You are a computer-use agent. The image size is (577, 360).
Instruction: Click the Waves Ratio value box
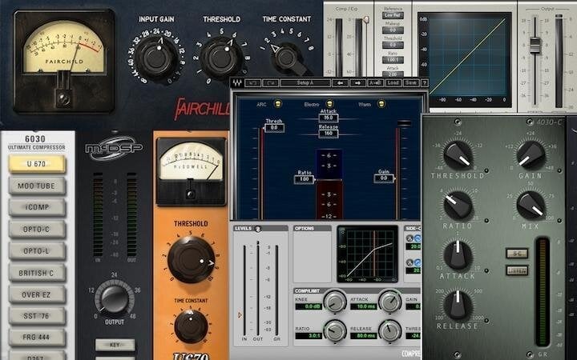coord(304,179)
